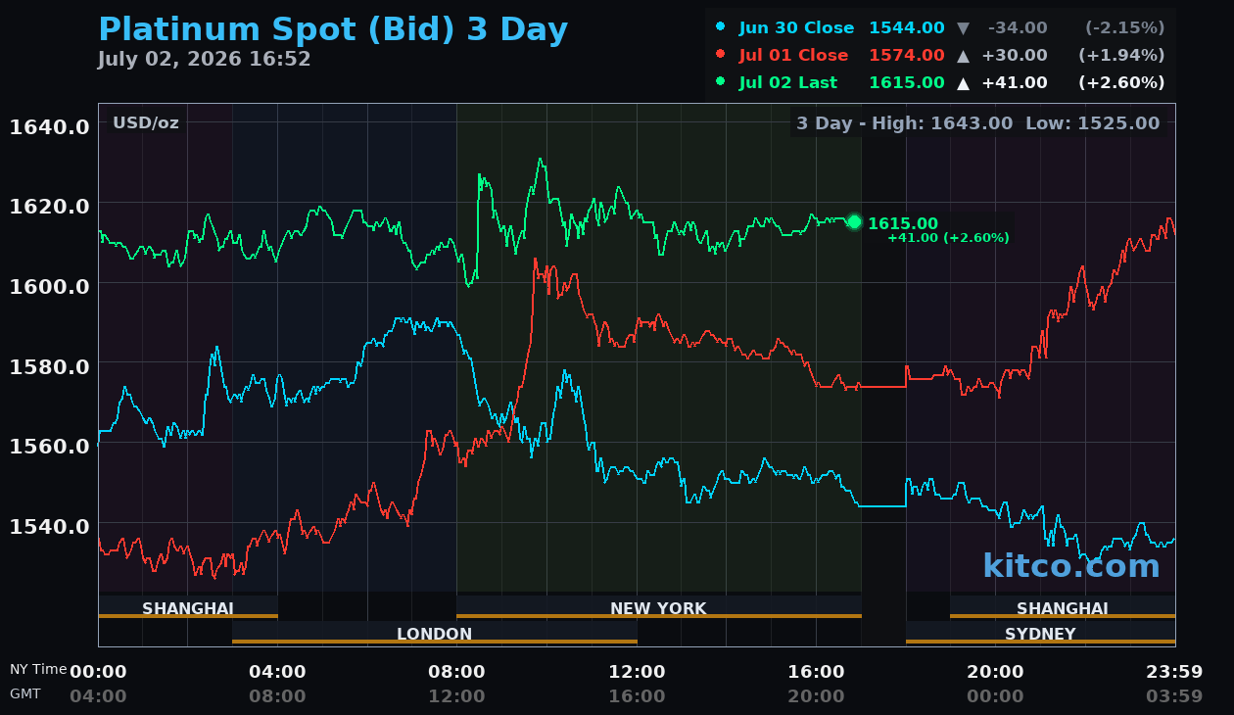Click the green Jul 02 legend dot
1234x715 pixels.
(x=721, y=82)
